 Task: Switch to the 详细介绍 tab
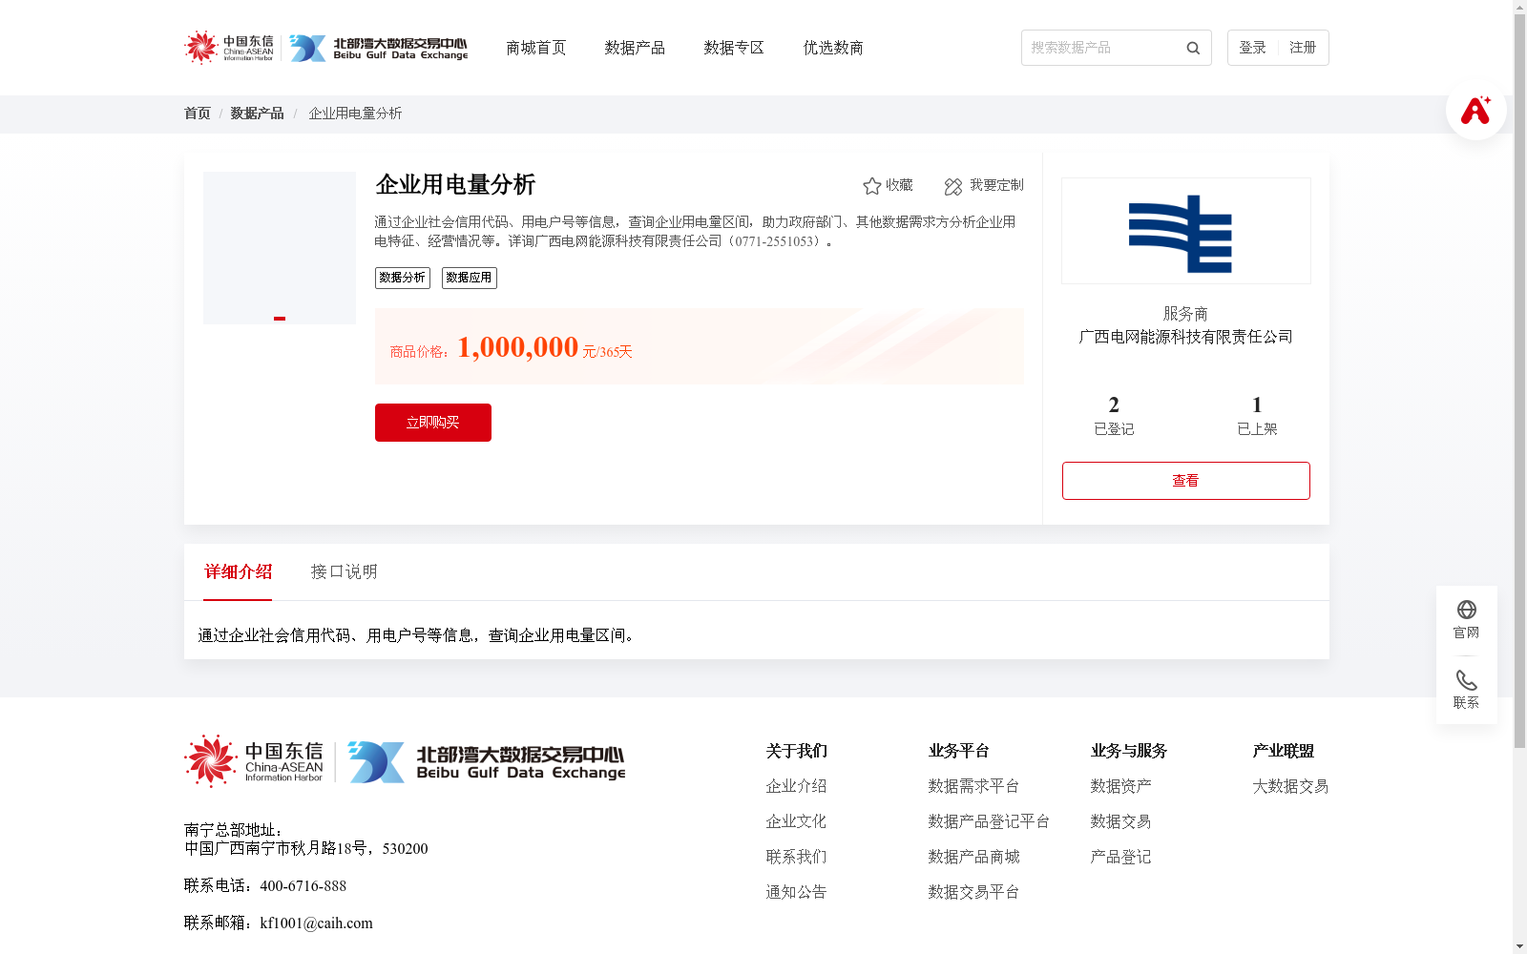(238, 571)
